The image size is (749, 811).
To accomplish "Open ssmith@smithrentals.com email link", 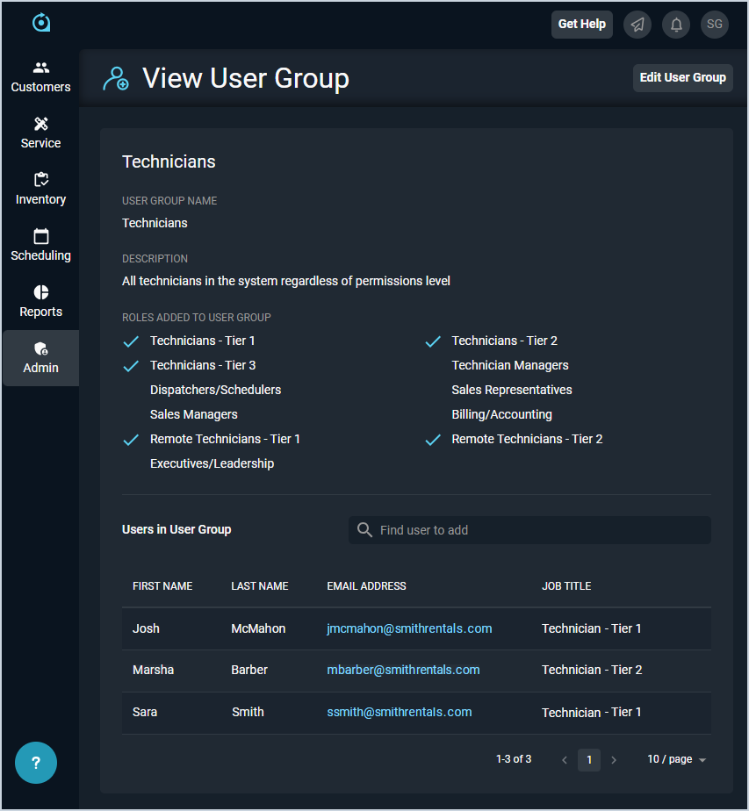I will 400,712.
